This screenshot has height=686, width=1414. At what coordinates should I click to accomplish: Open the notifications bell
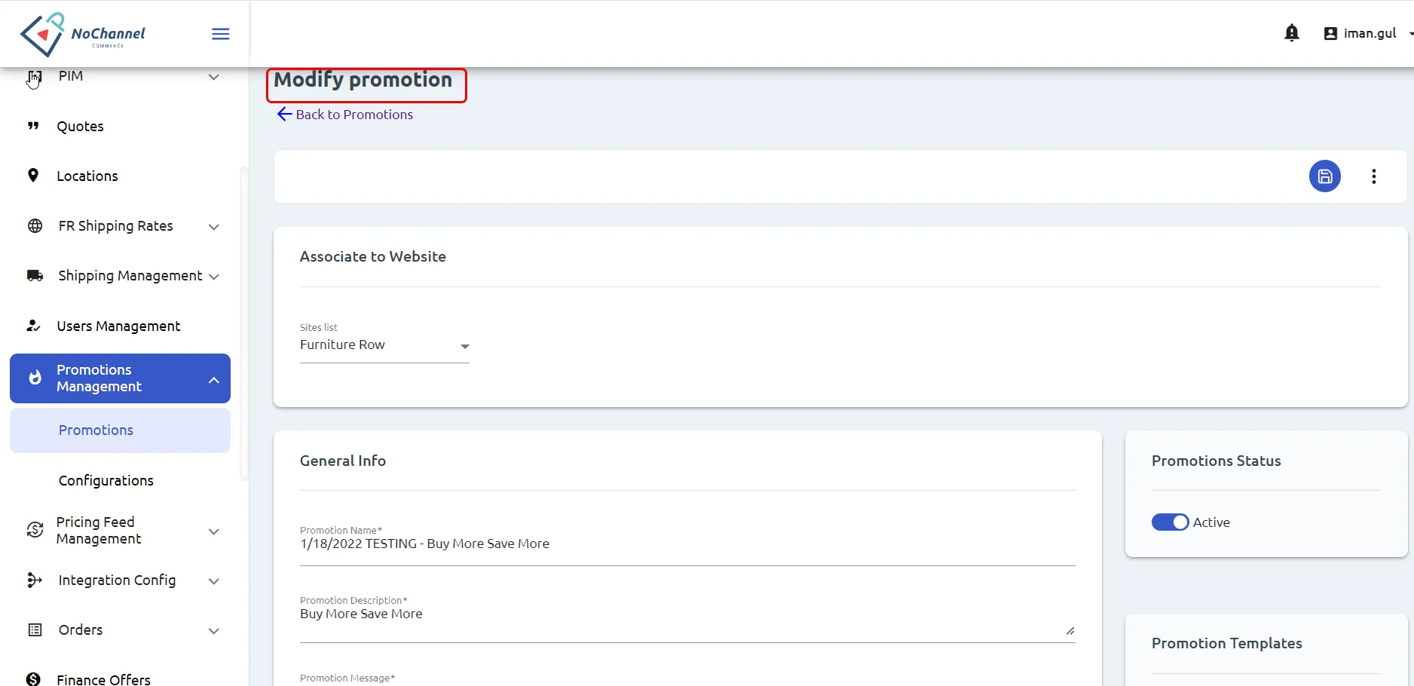[1292, 33]
